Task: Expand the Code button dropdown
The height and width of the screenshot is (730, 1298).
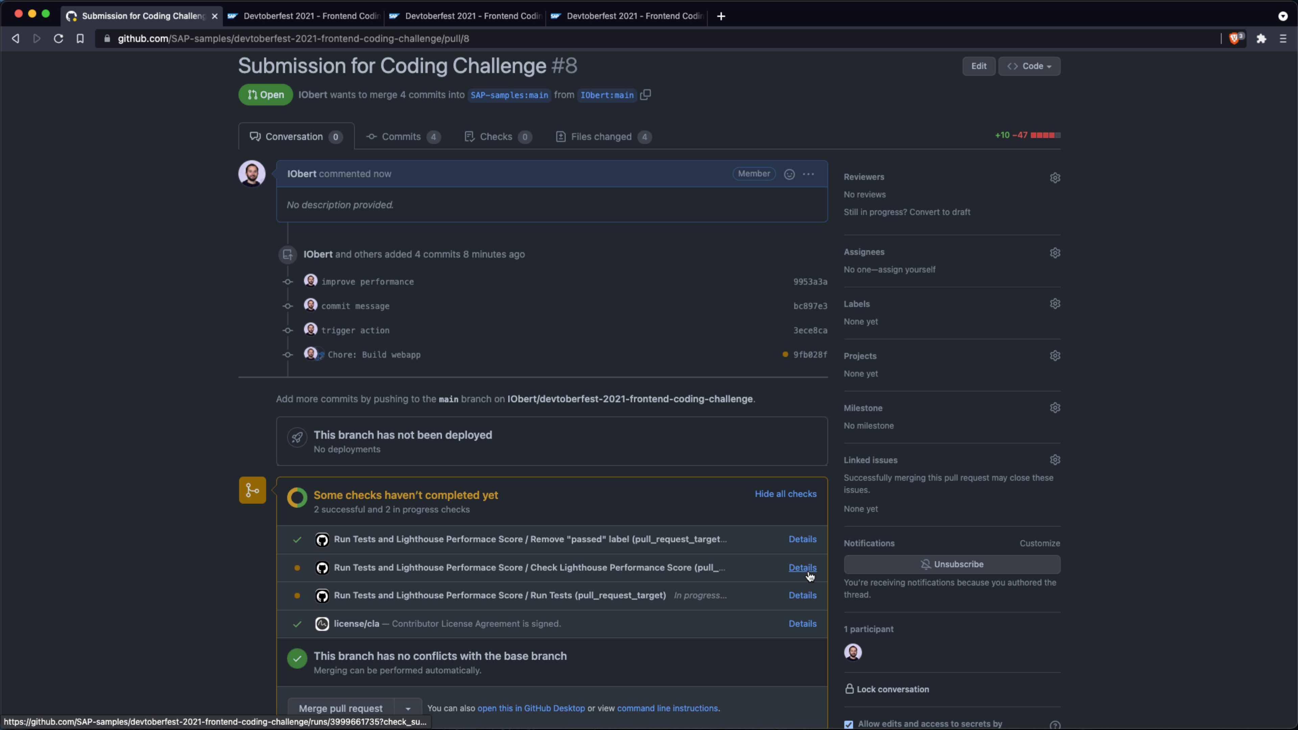Action: pos(1030,66)
